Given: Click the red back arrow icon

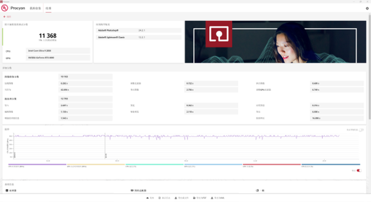Looking at the screenshot, I should (4, 17).
